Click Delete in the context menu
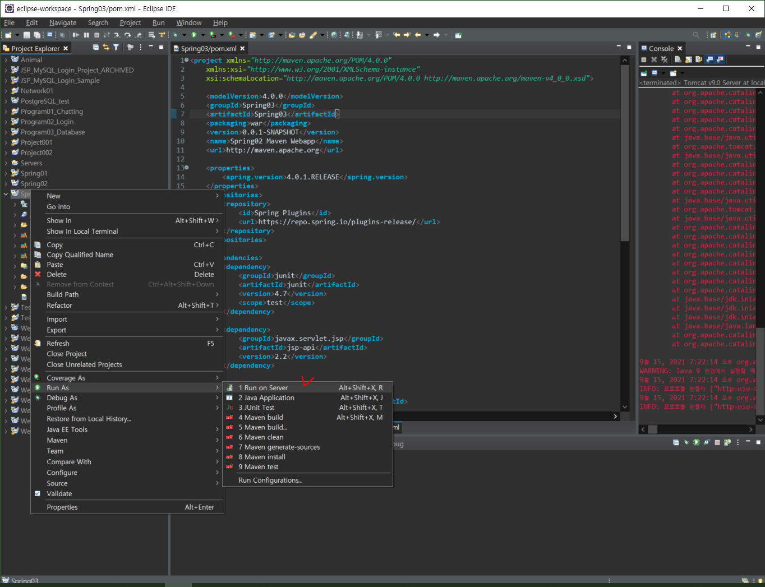Screen dimensions: 765x587 click(x=127, y=275)
